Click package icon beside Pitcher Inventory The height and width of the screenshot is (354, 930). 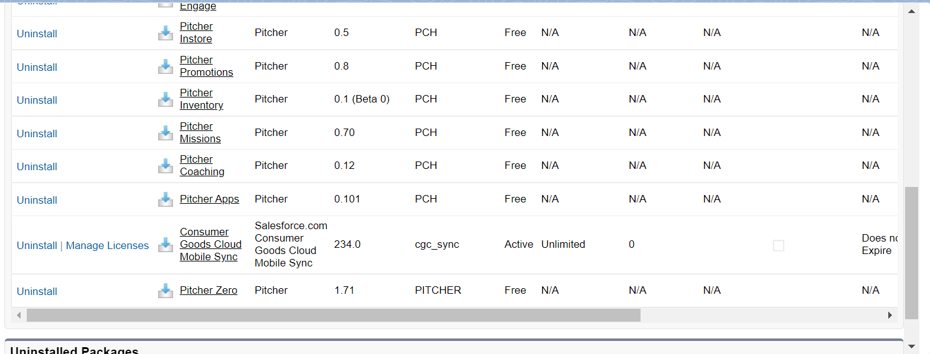pos(166,99)
